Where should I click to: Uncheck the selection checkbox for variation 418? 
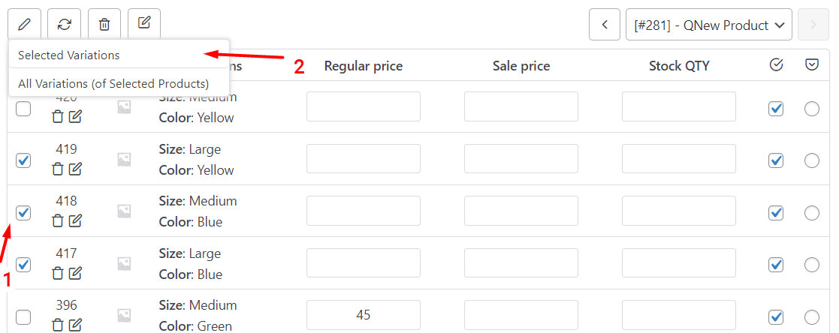[23, 213]
